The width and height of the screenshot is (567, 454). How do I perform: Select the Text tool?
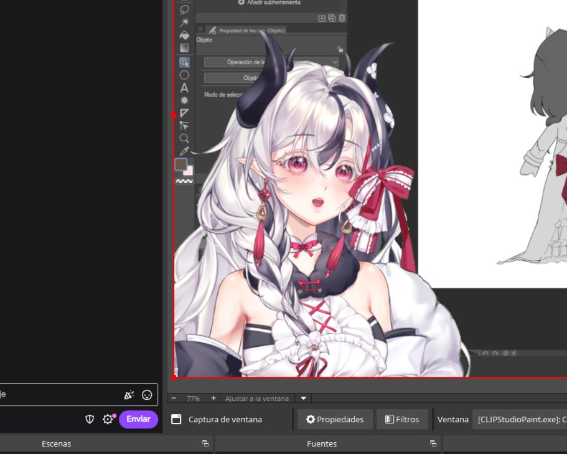tap(184, 88)
